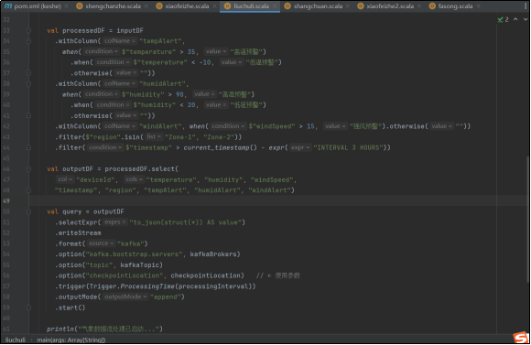Open the inspections widget showing 2 checks
Image resolution: width=531 pixels, height=345 pixels.
pyautogui.click(x=503, y=19)
